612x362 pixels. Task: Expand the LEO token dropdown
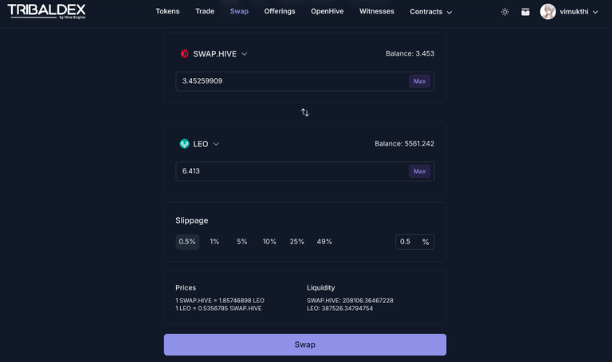tap(216, 144)
